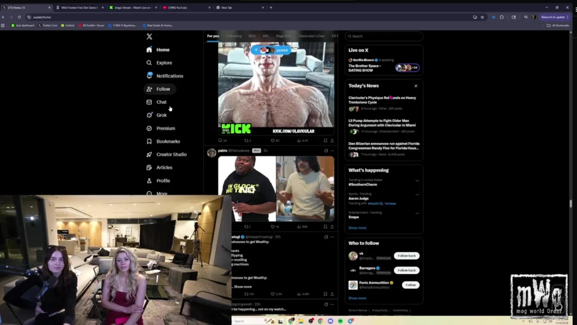Open pablo's profile avatar
This screenshot has width=577, height=325.
tap(211, 153)
